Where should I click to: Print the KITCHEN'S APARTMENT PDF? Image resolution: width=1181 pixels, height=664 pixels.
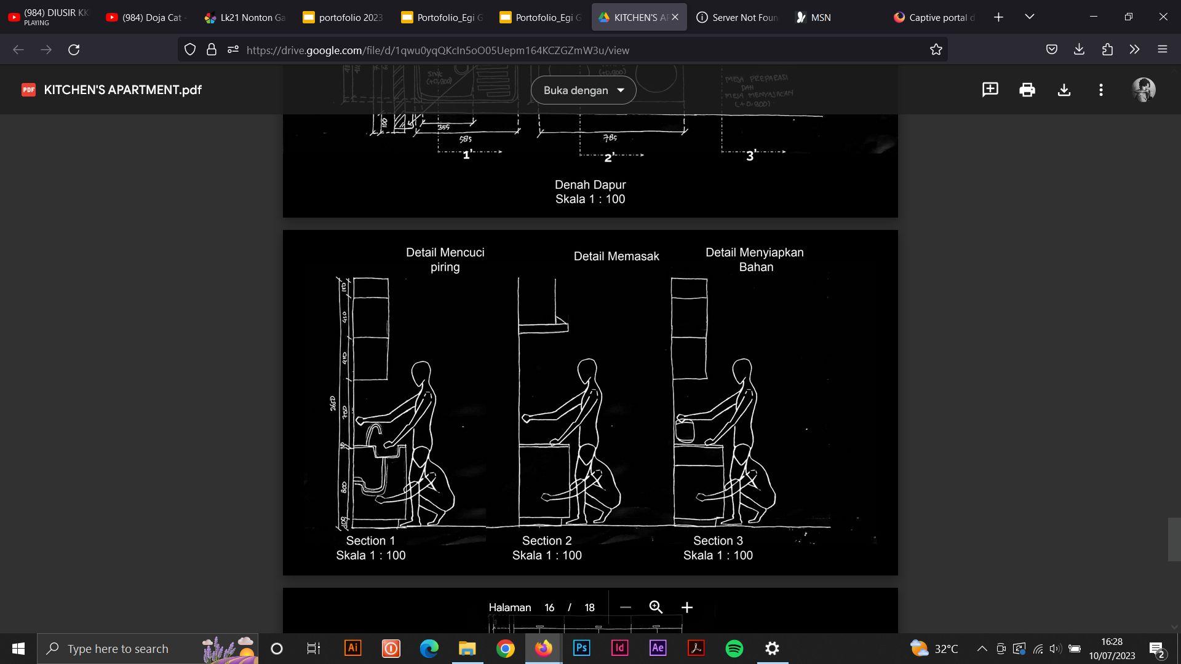pos(1027,90)
